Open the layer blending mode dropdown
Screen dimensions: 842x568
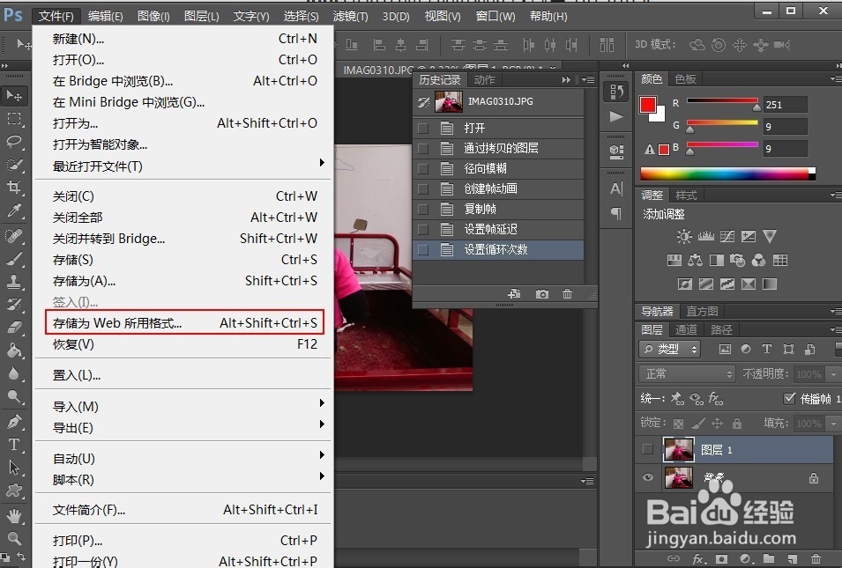click(x=686, y=373)
